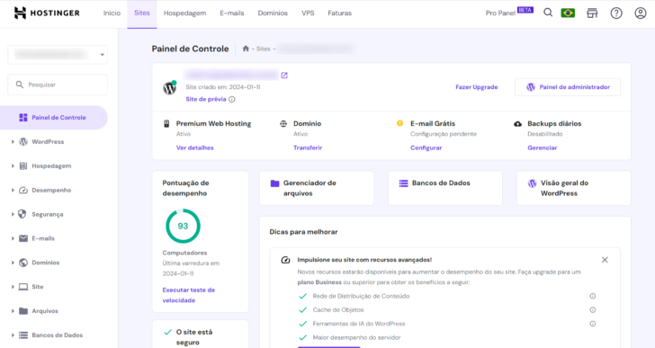Viewport: 655px width, 348px height.
Task: Expand the Site sidebar section
Action: click(x=13, y=287)
